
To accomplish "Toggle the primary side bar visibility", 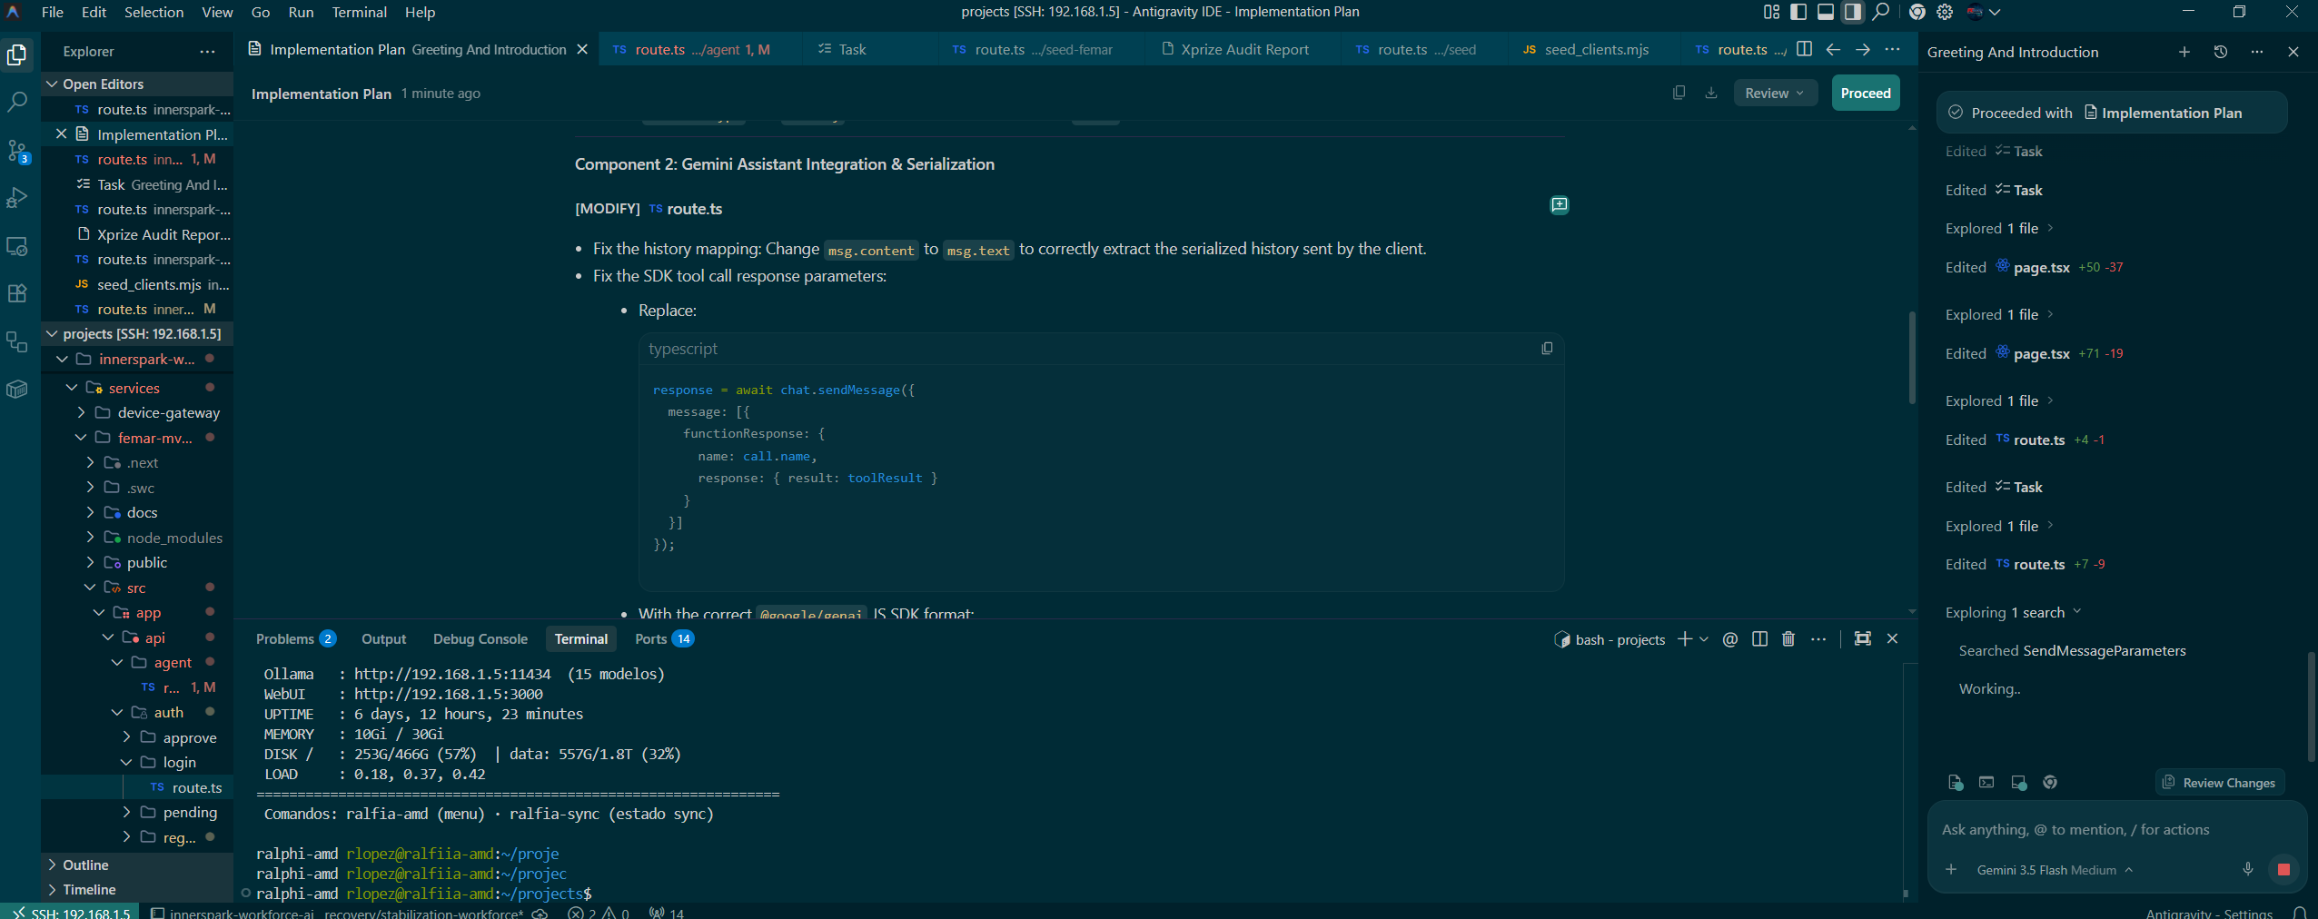I will (1798, 12).
